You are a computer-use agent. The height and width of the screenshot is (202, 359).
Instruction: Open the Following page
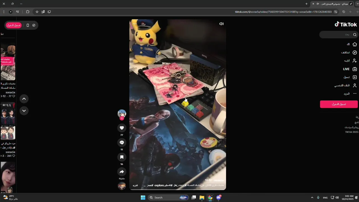(350, 61)
